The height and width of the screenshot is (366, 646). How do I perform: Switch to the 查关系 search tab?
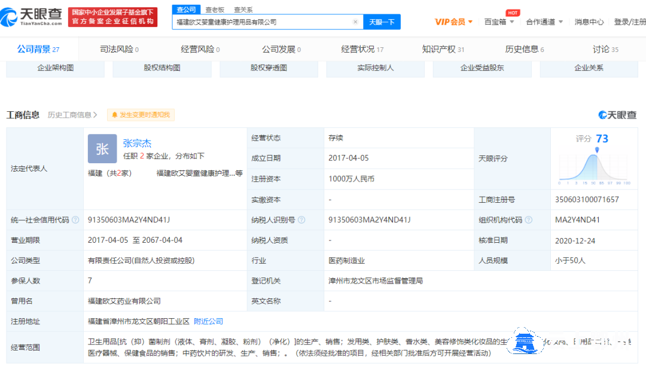pyautogui.click(x=243, y=10)
